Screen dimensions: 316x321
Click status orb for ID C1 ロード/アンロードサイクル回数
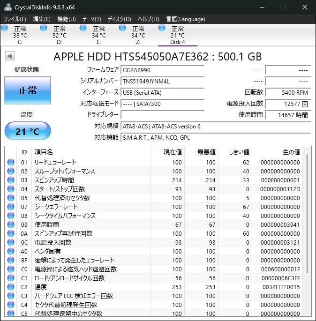point(11,278)
